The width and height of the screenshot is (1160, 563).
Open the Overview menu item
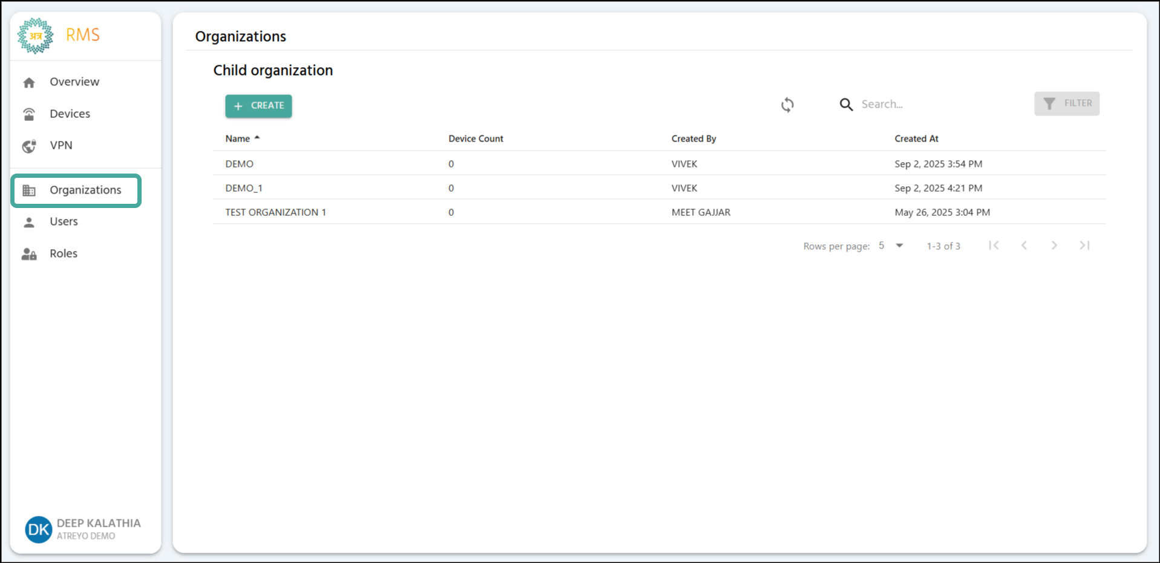[x=74, y=82]
